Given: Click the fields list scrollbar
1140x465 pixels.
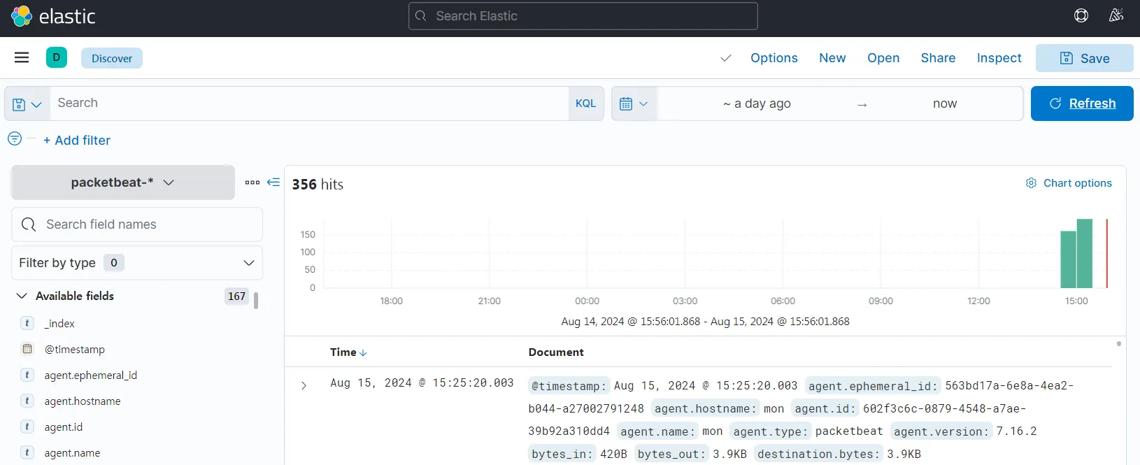Looking at the screenshot, I should click(256, 301).
